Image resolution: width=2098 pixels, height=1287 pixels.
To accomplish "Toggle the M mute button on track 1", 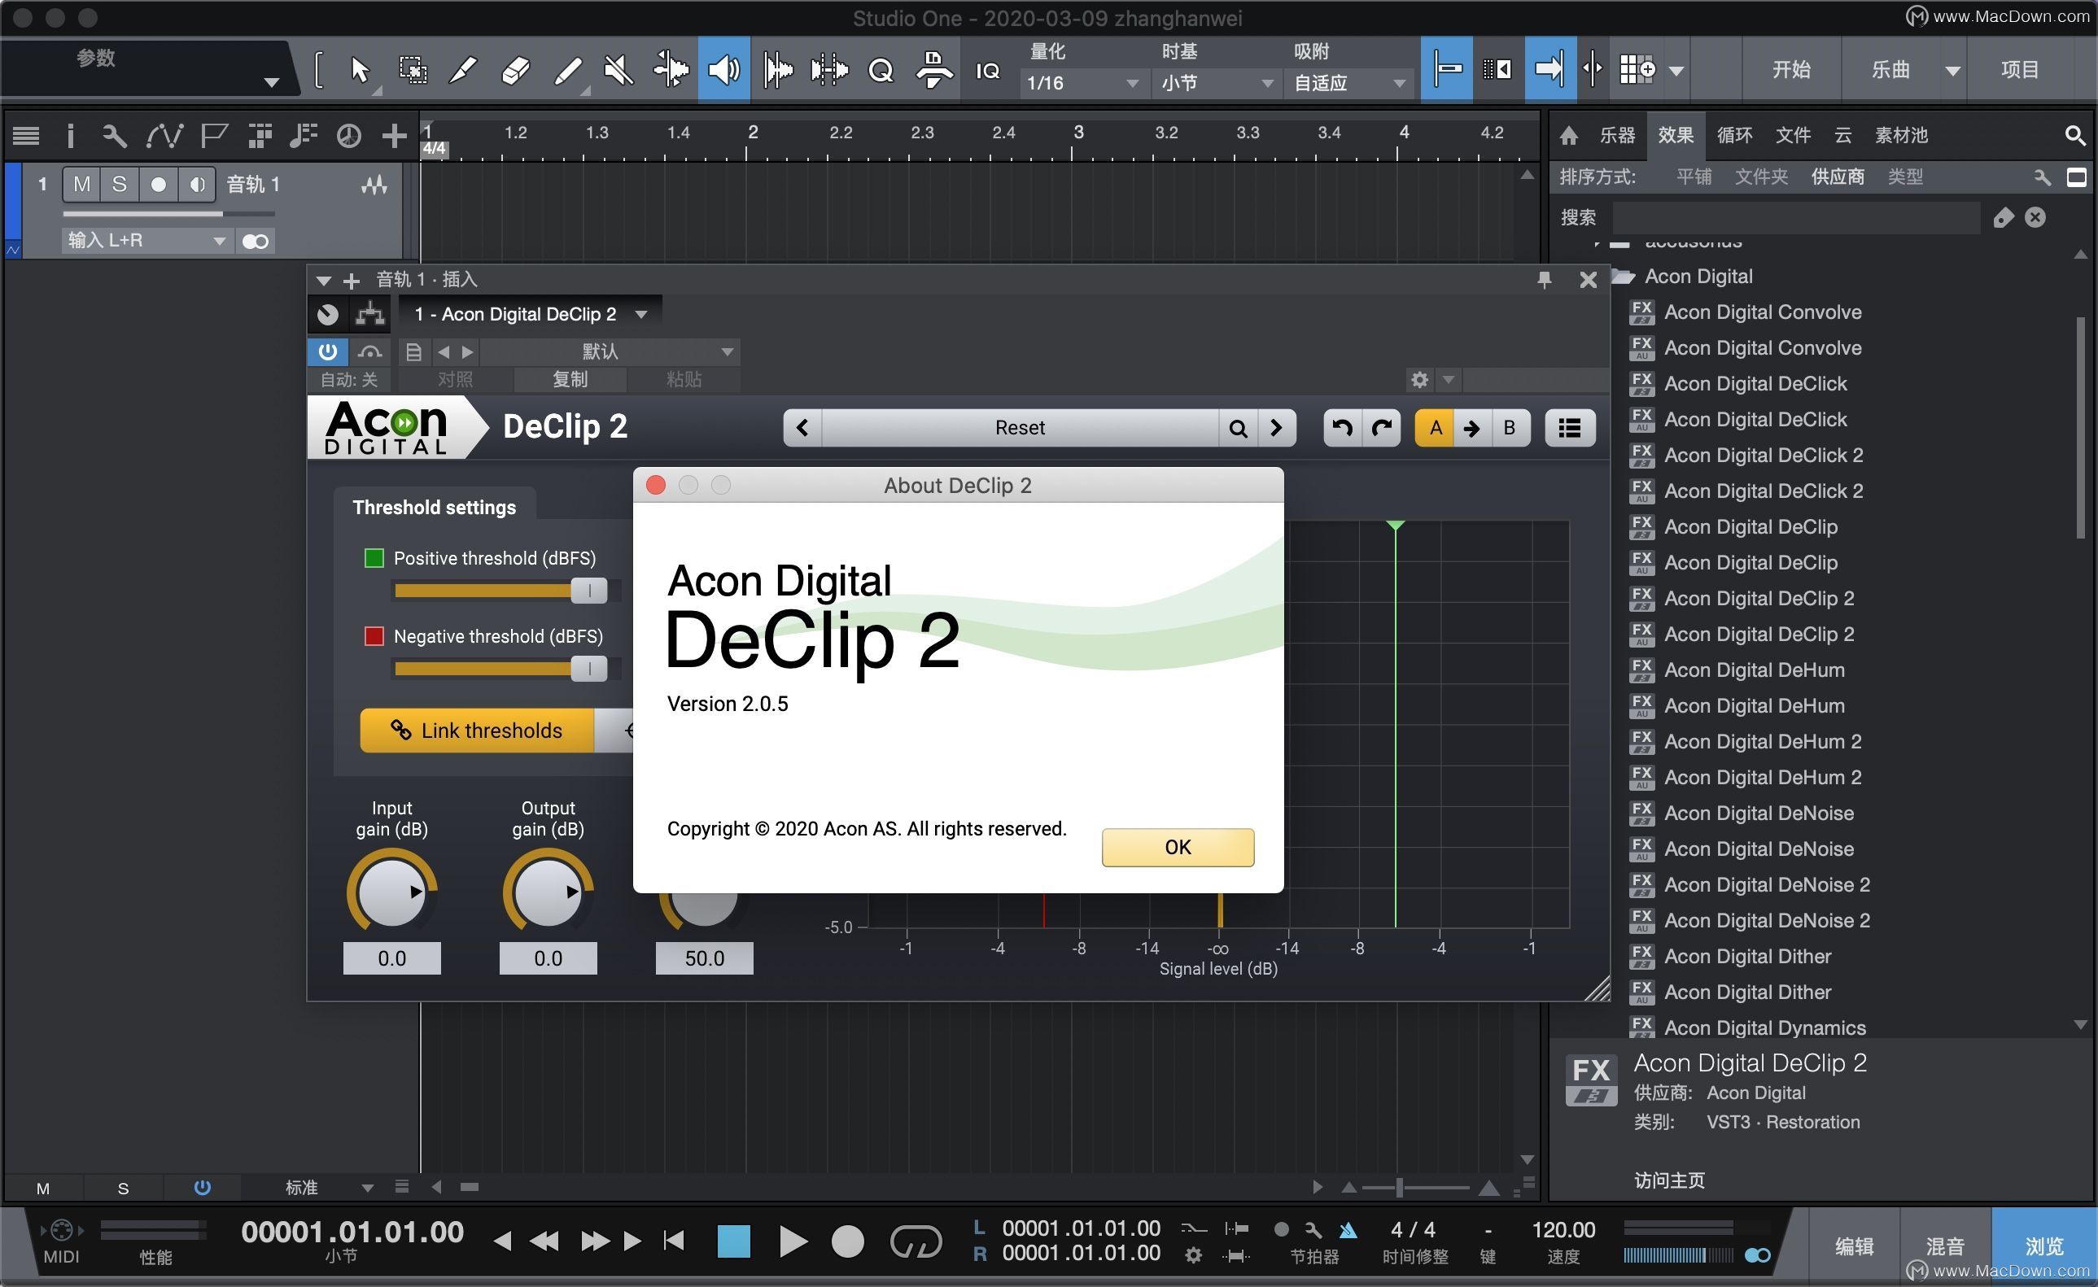I will [80, 183].
